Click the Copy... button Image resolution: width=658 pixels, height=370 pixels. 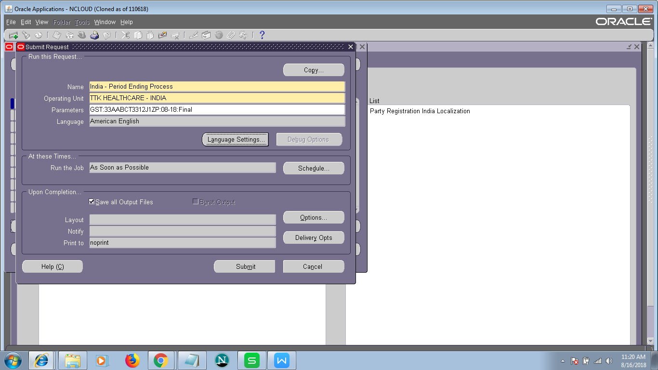click(314, 70)
